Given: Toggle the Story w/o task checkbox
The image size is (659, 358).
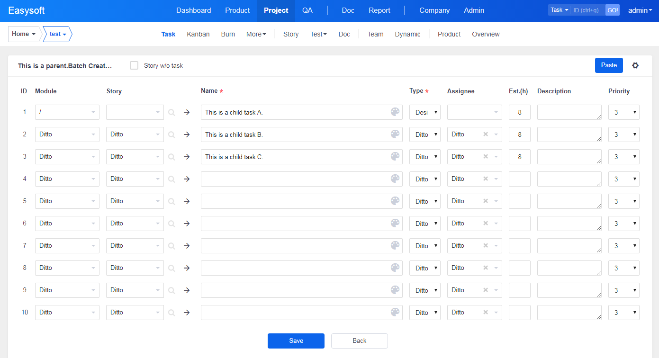Looking at the screenshot, I should (x=134, y=65).
